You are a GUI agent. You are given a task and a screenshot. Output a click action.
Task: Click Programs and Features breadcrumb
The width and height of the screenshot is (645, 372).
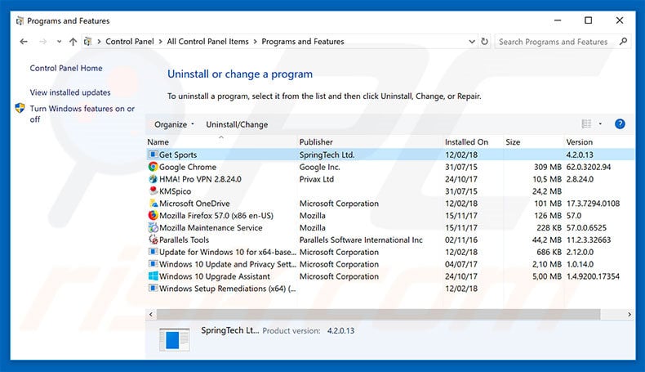pyautogui.click(x=303, y=42)
